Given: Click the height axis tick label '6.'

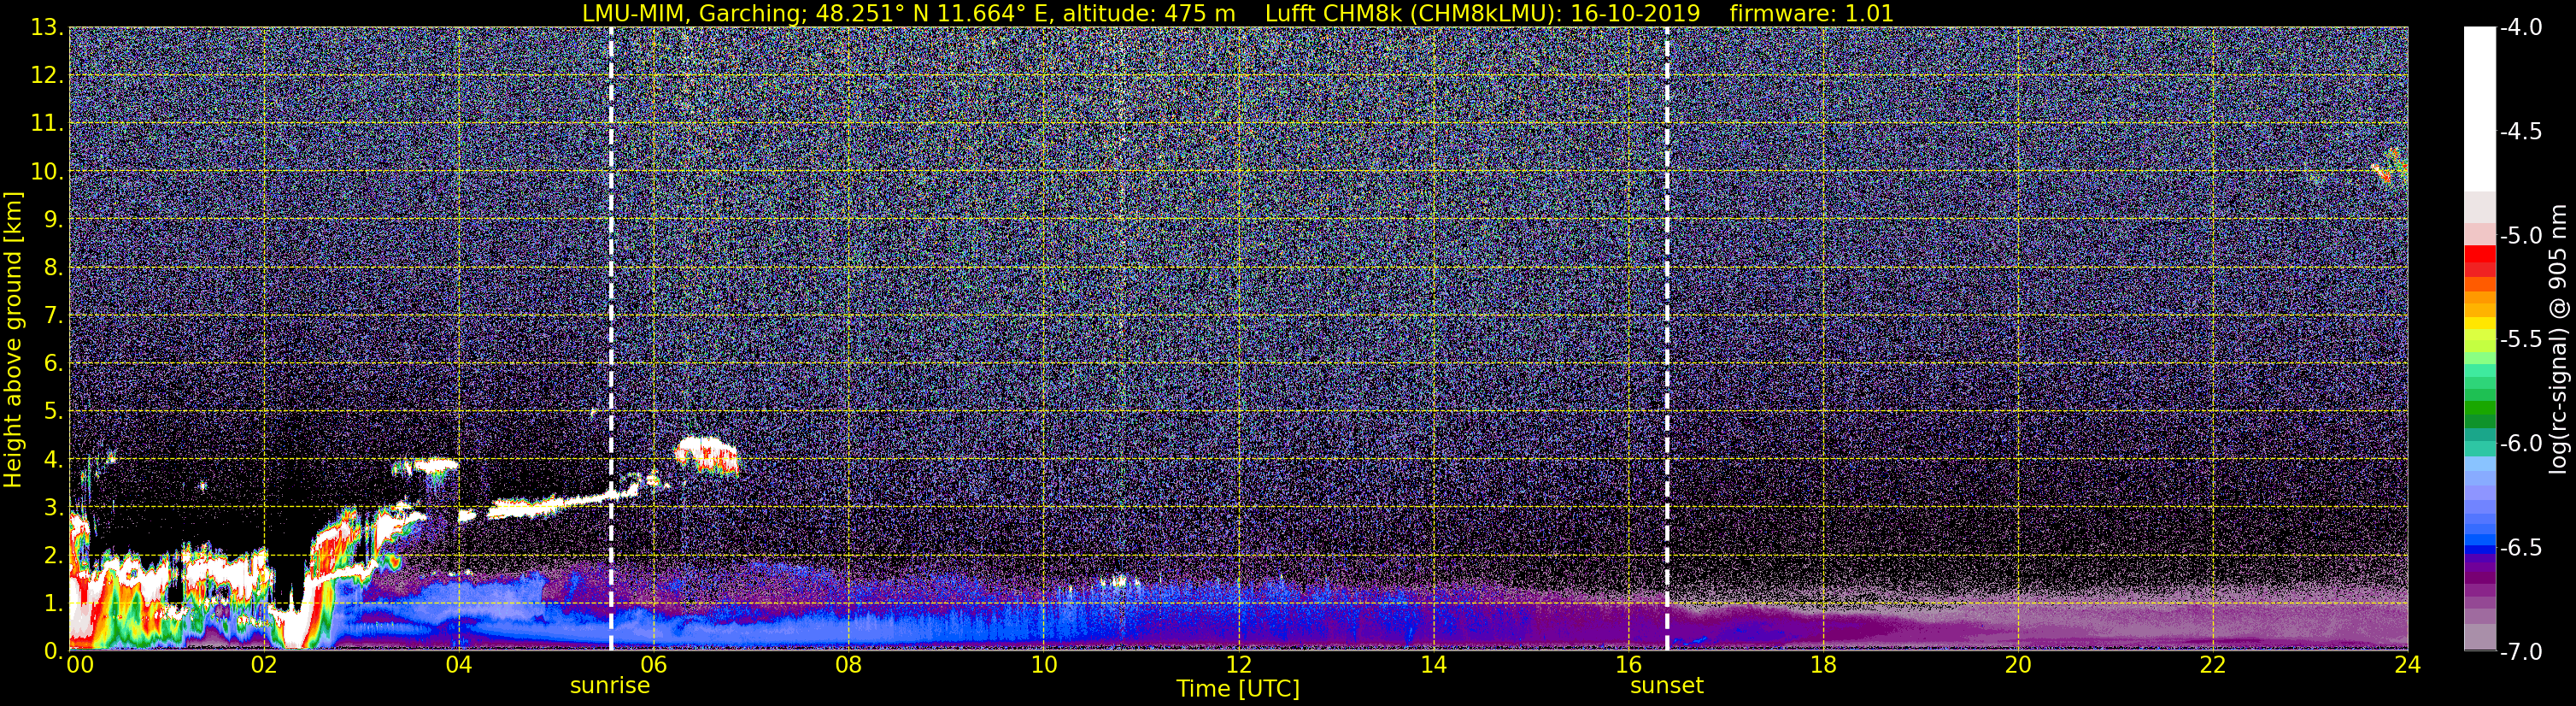Looking at the screenshot, I should click(x=53, y=364).
